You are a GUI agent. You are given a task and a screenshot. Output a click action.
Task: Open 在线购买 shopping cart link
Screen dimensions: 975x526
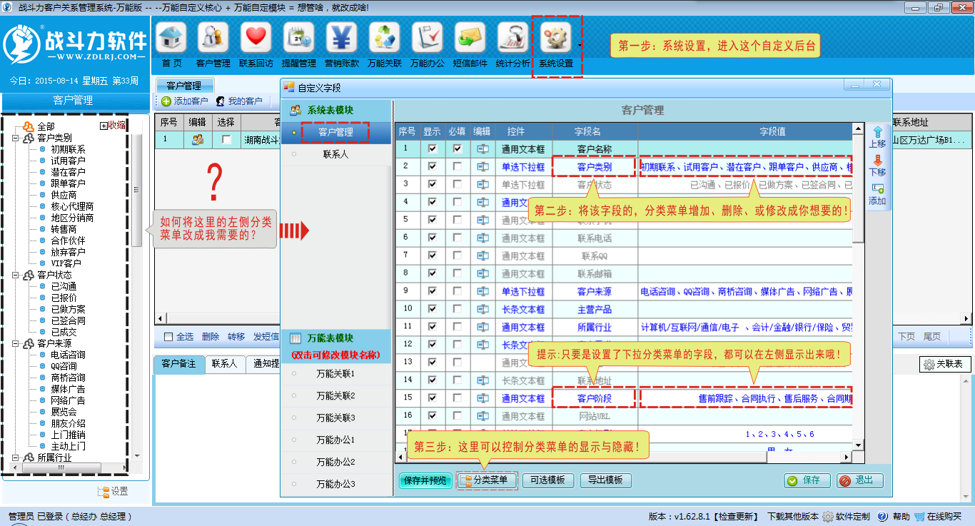tap(938, 517)
